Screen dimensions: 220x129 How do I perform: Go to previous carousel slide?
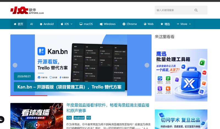(15, 65)
